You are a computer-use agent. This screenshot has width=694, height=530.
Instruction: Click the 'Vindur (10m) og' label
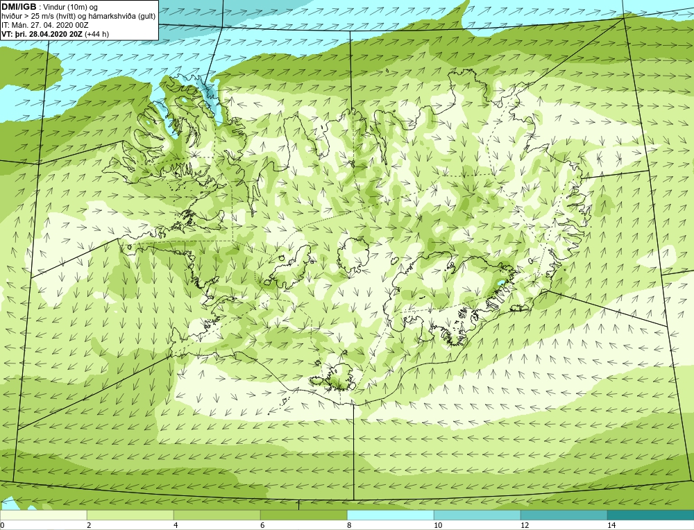tap(71, 8)
